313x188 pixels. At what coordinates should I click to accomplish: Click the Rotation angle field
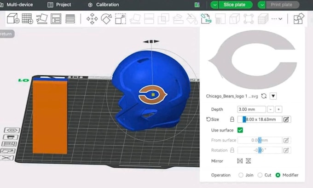[x=260, y=150]
